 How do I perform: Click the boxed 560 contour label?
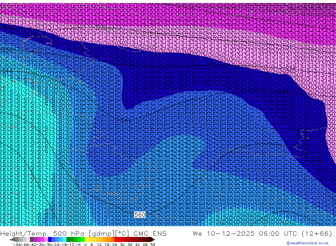pyautogui.click(x=140, y=214)
